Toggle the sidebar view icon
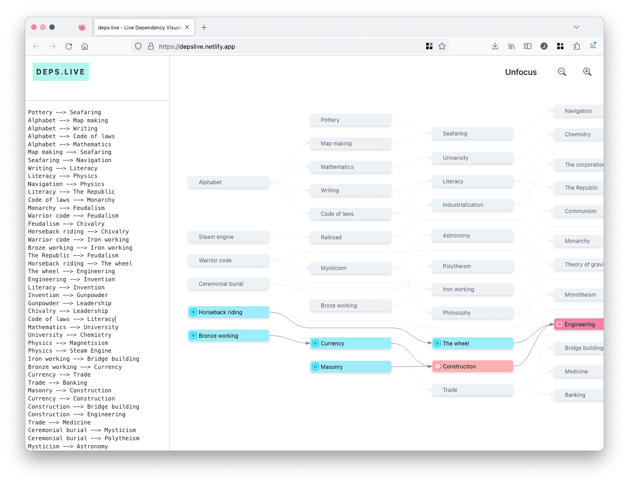 [x=528, y=46]
